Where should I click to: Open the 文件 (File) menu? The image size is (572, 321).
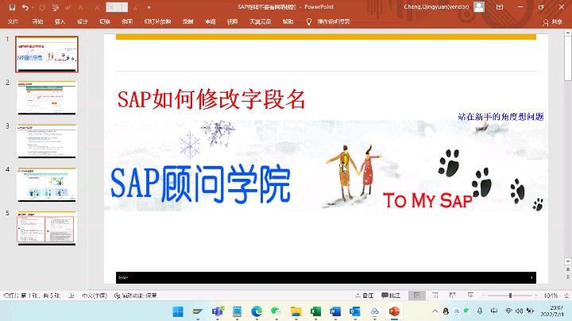click(x=13, y=21)
